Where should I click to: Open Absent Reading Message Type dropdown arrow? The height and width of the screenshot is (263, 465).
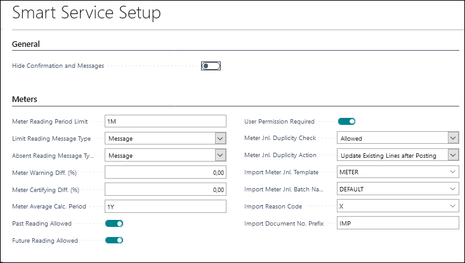point(220,155)
